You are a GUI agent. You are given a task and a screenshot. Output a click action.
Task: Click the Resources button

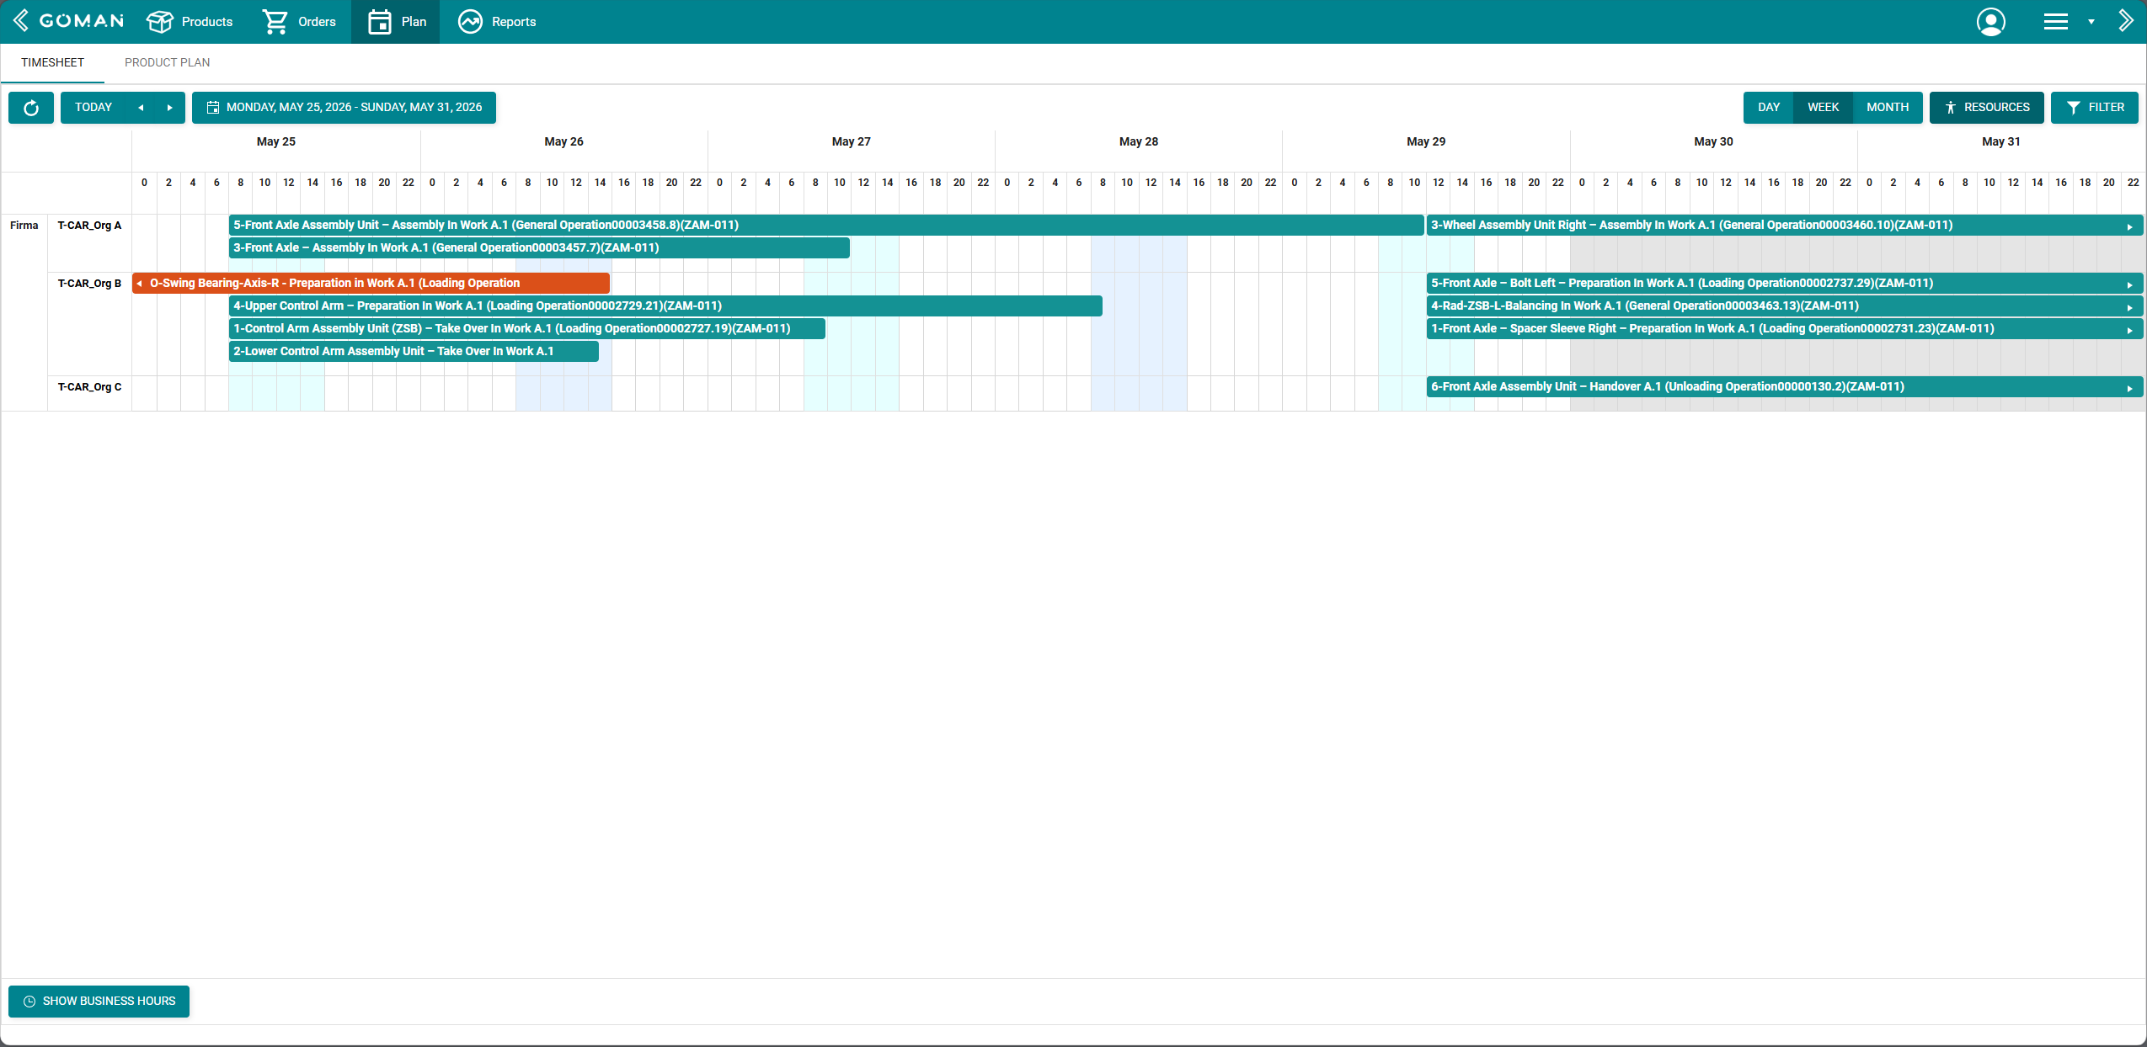(1987, 108)
